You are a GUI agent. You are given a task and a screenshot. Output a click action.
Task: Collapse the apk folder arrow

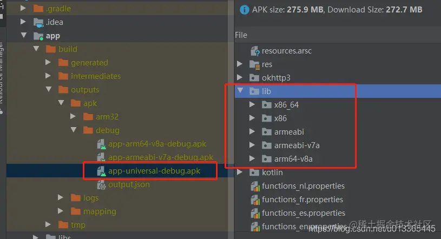pyautogui.click(x=61, y=103)
